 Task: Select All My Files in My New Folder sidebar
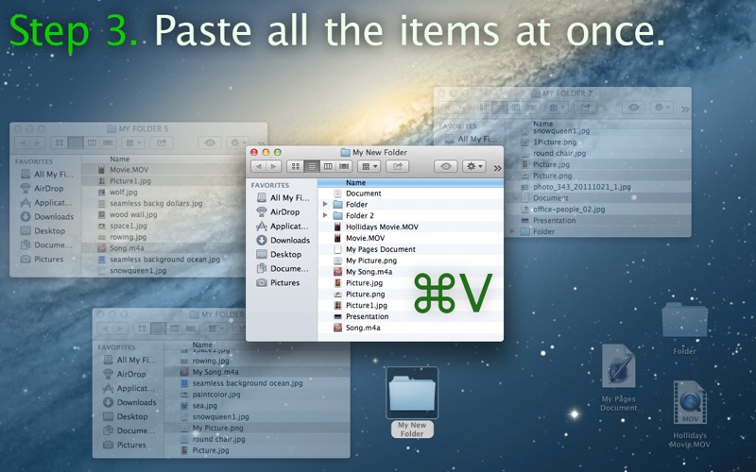click(x=283, y=197)
